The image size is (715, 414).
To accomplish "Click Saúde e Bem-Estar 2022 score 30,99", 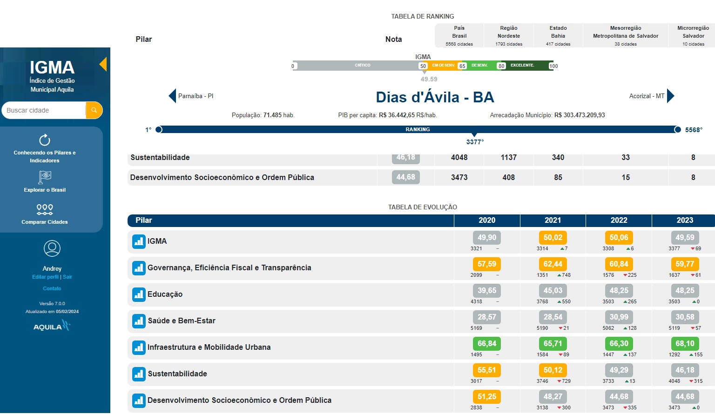I will [619, 317].
